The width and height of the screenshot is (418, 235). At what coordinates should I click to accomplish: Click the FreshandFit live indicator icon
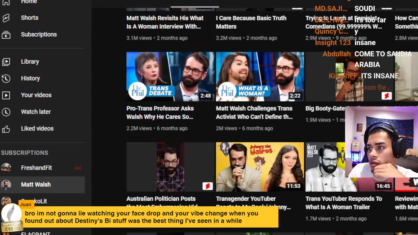(78, 168)
